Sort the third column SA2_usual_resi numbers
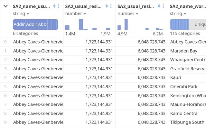The width and height of the screenshot is (206, 129). 159,6
